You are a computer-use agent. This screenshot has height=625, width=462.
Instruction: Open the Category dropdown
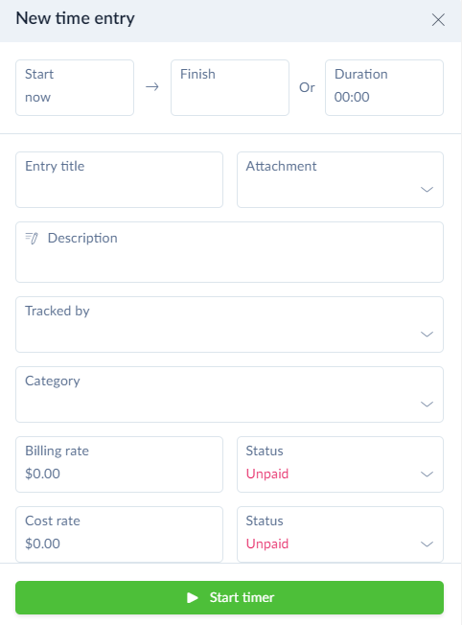(x=229, y=395)
